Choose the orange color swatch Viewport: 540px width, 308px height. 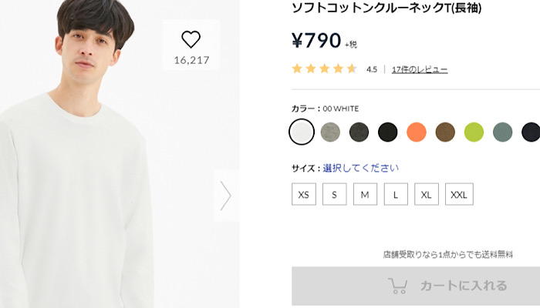click(x=417, y=132)
